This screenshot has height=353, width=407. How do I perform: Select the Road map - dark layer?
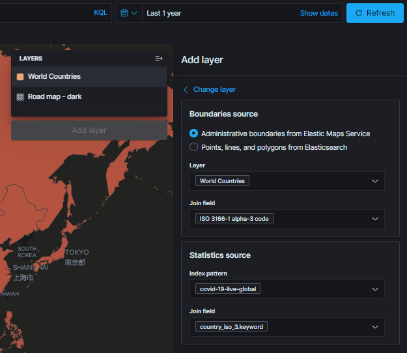pos(55,97)
